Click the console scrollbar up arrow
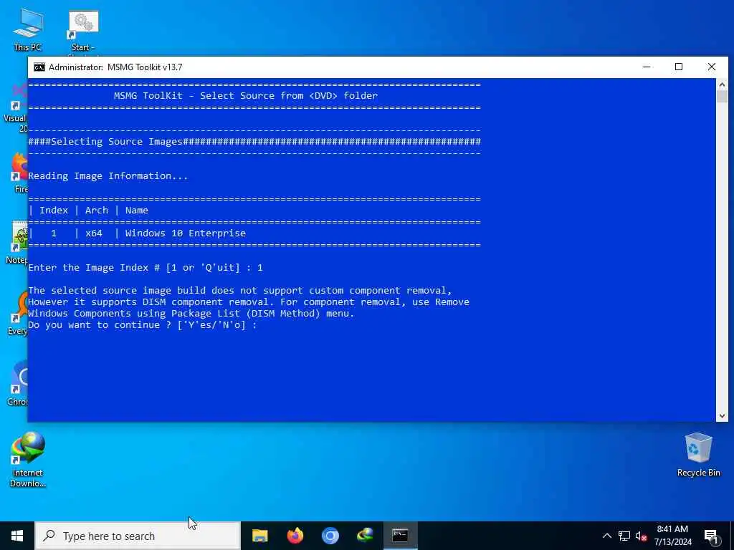Viewport: 734px width, 550px height. click(722, 85)
